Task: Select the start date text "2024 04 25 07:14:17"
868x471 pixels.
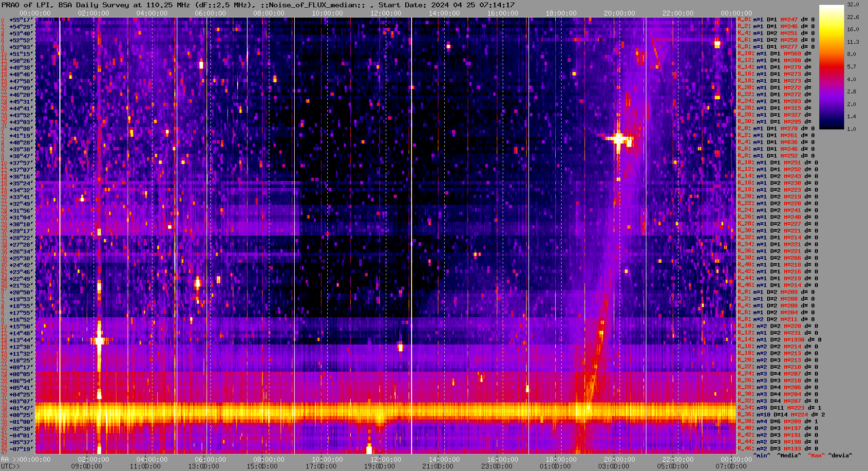Action: tap(473, 5)
